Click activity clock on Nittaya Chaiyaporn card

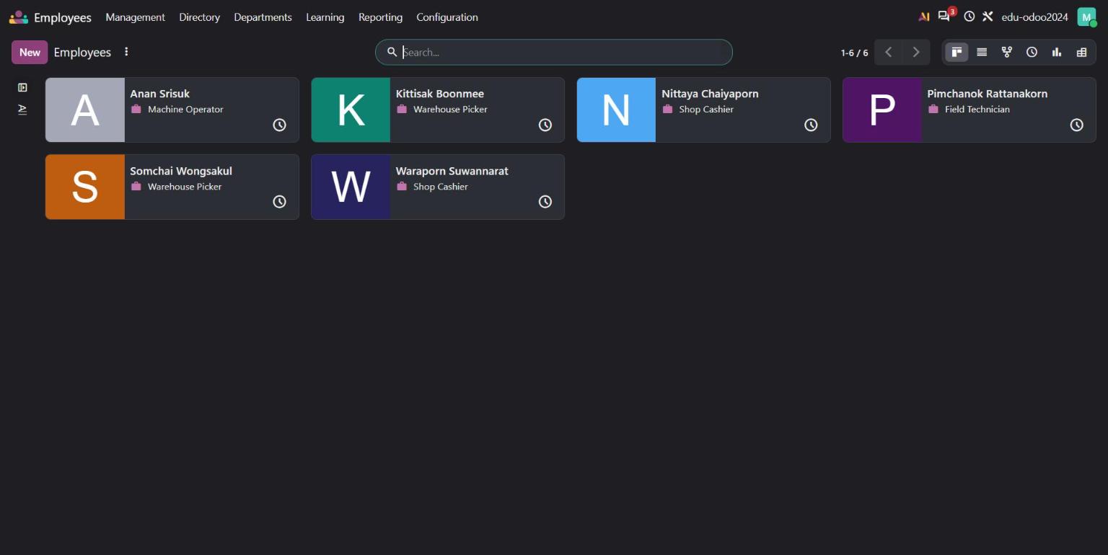tap(811, 125)
